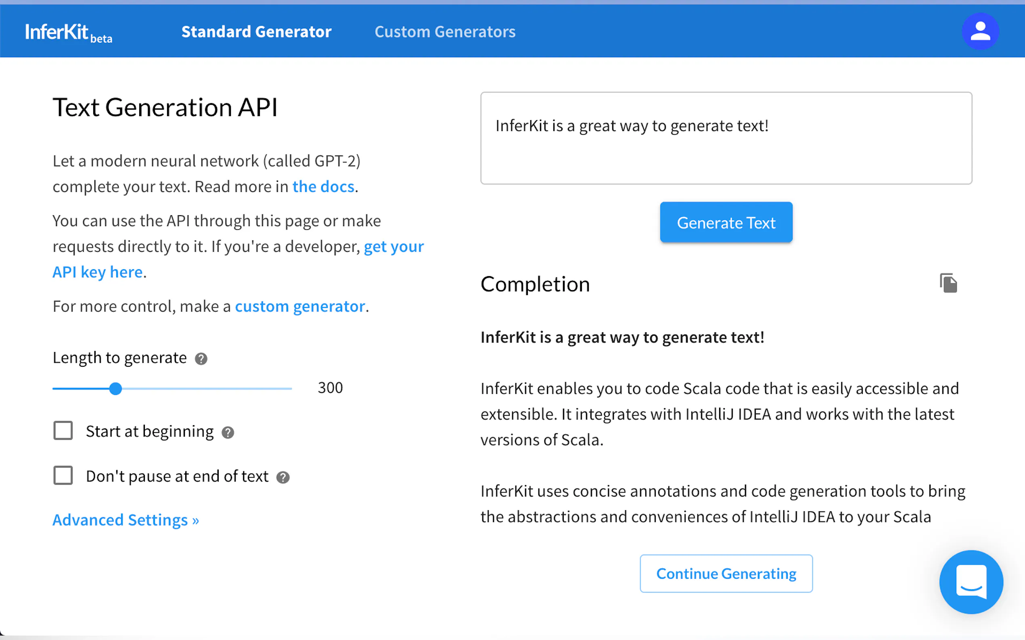Go home via the InferKit beta logo
1025x640 pixels.
click(x=69, y=32)
